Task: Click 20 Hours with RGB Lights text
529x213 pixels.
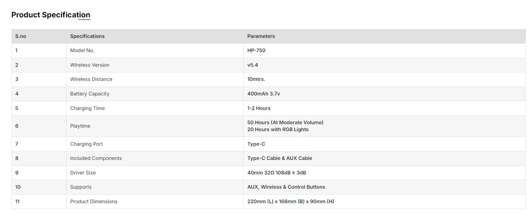Action: 278,130
